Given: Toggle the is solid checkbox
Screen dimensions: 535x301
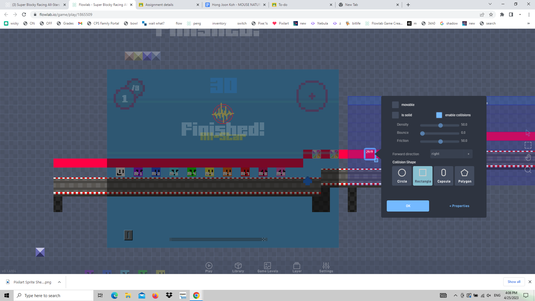Looking at the screenshot, I should pos(395,115).
